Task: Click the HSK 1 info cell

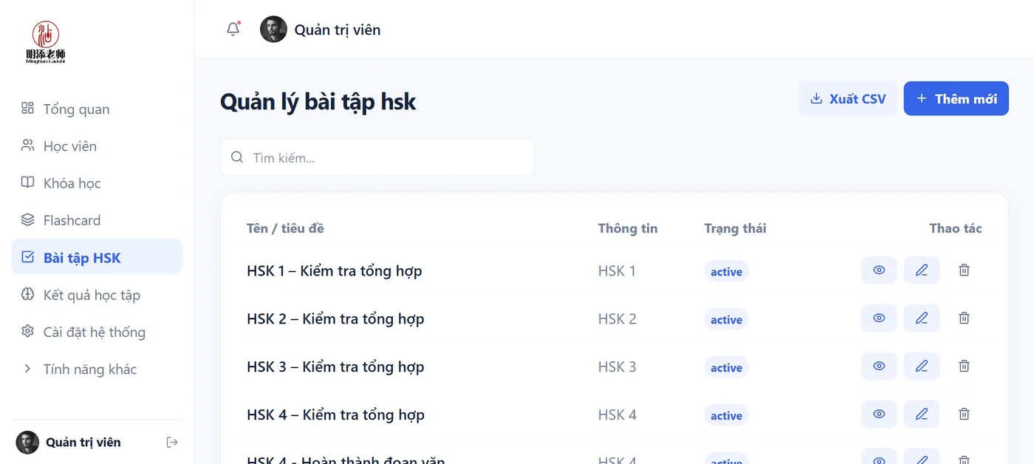Action: pos(617,271)
